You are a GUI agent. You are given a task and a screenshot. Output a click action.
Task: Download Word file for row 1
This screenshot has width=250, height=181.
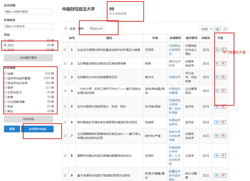click(217, 50)
